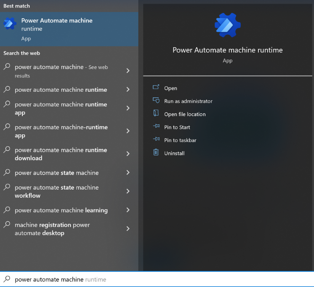This screenshot has height=287, width=314.
Task: Expand chevron for 'power automate machine learning'
Action: pyautogui.click(x=128, y=210)
